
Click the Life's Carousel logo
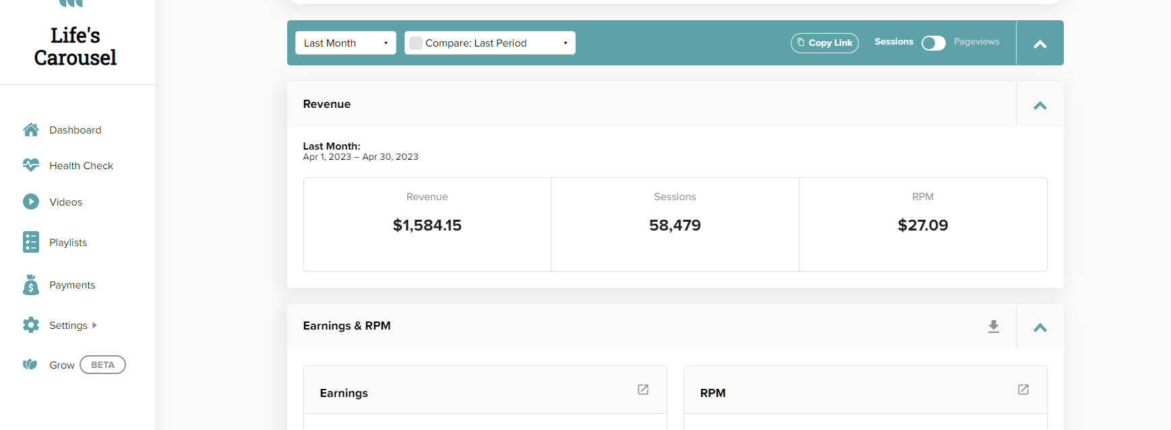(76, 46)
